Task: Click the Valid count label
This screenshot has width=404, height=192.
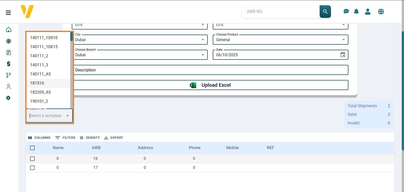Action: [352, 115]
